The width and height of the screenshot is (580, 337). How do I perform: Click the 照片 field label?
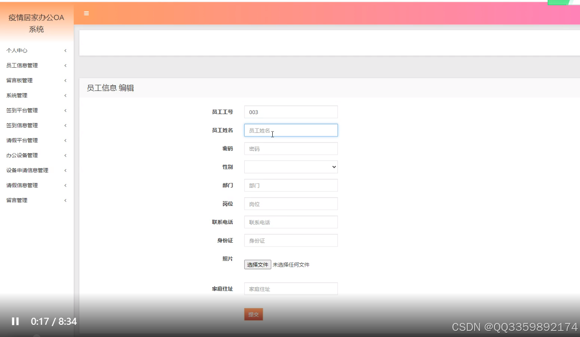[x=228, y=259]
